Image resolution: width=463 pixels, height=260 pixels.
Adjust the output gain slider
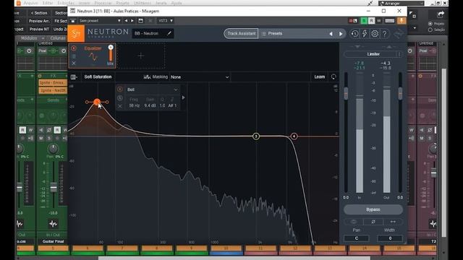(400, 93)
